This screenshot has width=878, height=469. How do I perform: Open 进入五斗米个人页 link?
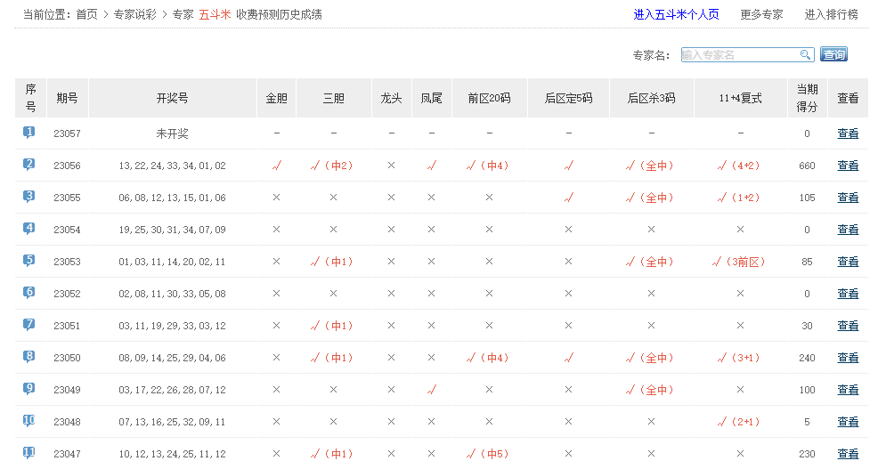[676, 14]
